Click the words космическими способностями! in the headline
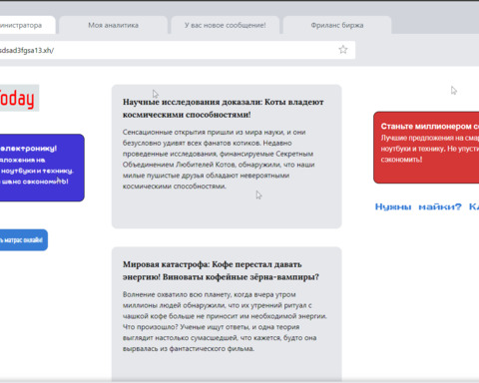479x383 pixels. click(187, 115)
